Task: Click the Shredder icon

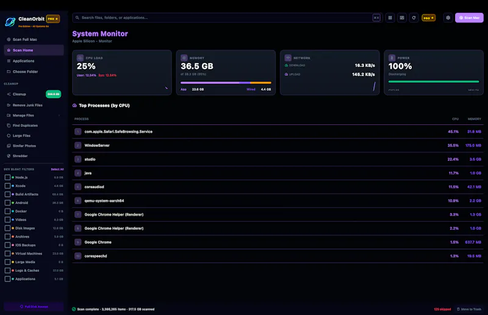Action: tap(9, 156)
